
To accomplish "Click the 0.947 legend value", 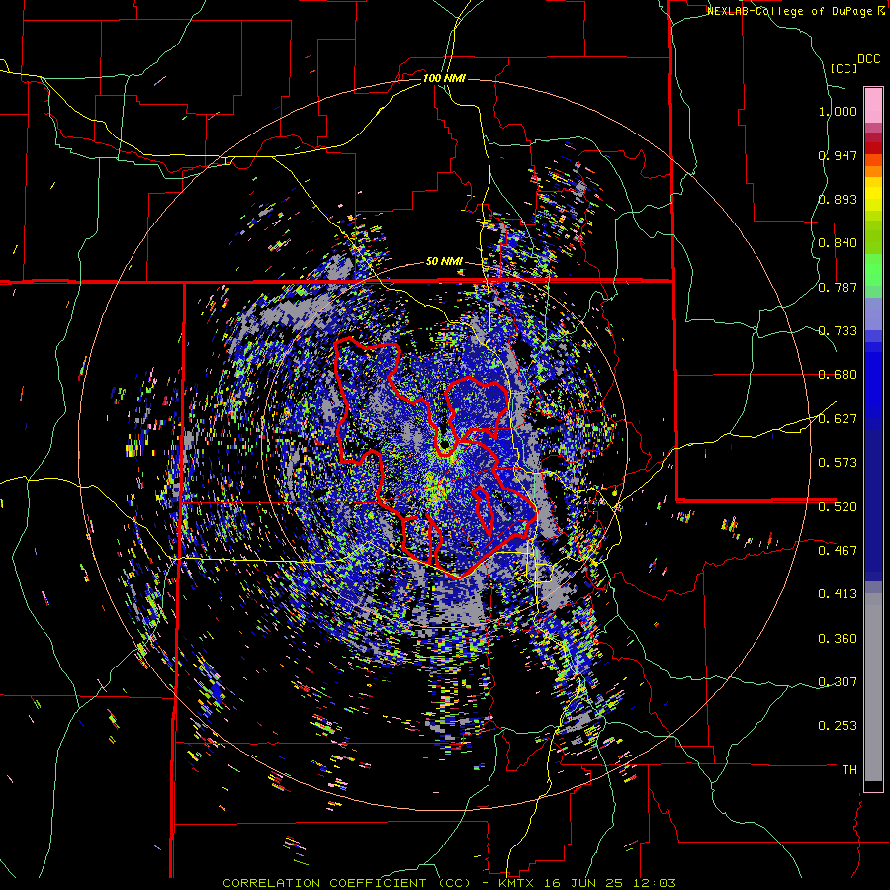I will [x=838, y=156].
